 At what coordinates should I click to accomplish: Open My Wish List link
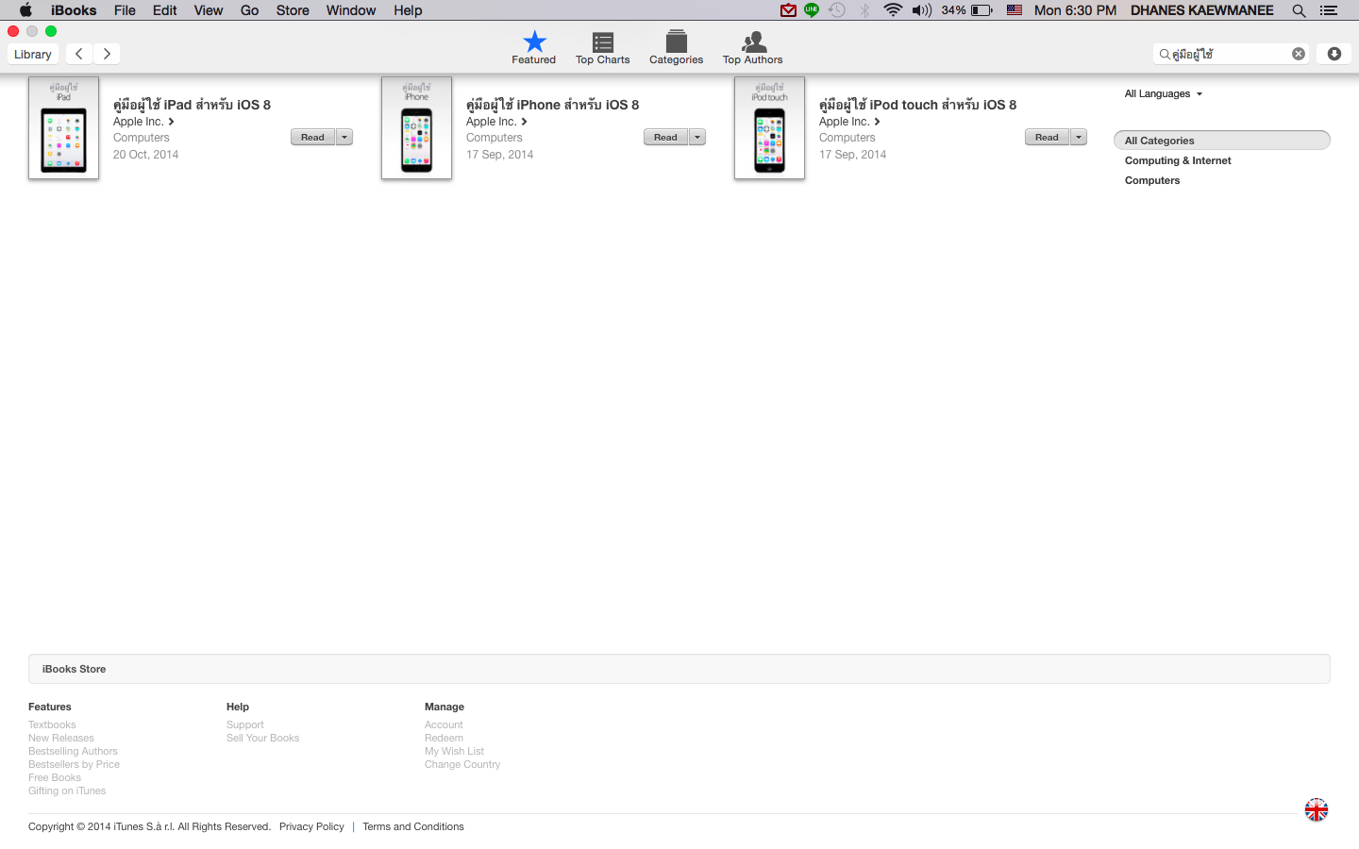pyautogui.click(x=454, y=751)
